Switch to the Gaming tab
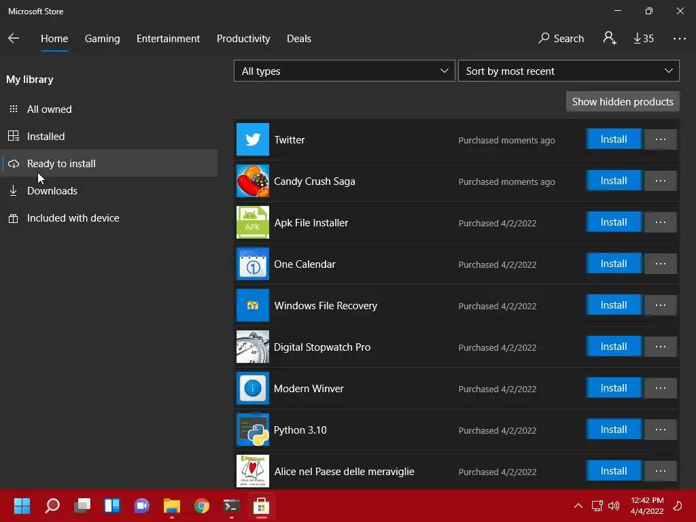Image resolution: width=696 pixels, height=522 pixels. click(102, 39)
